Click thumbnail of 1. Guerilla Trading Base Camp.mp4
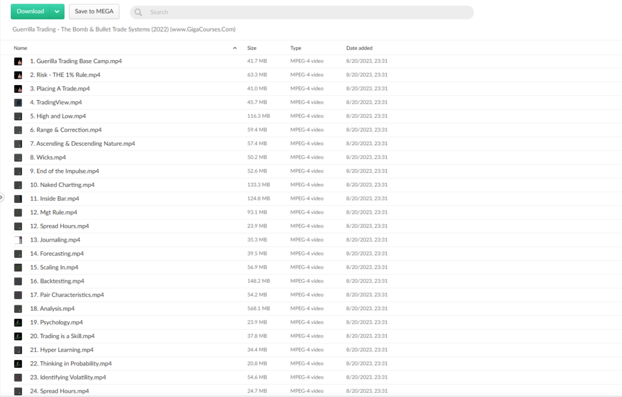Viewport: 622px width, 397px height. [x=18, y=61]
